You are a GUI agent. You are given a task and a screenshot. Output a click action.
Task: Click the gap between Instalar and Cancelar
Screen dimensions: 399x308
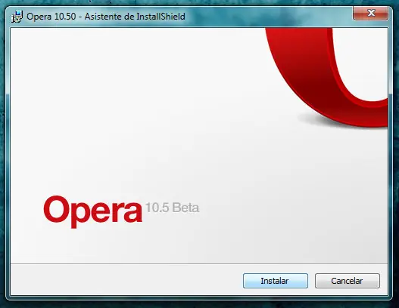coord(311,281)
